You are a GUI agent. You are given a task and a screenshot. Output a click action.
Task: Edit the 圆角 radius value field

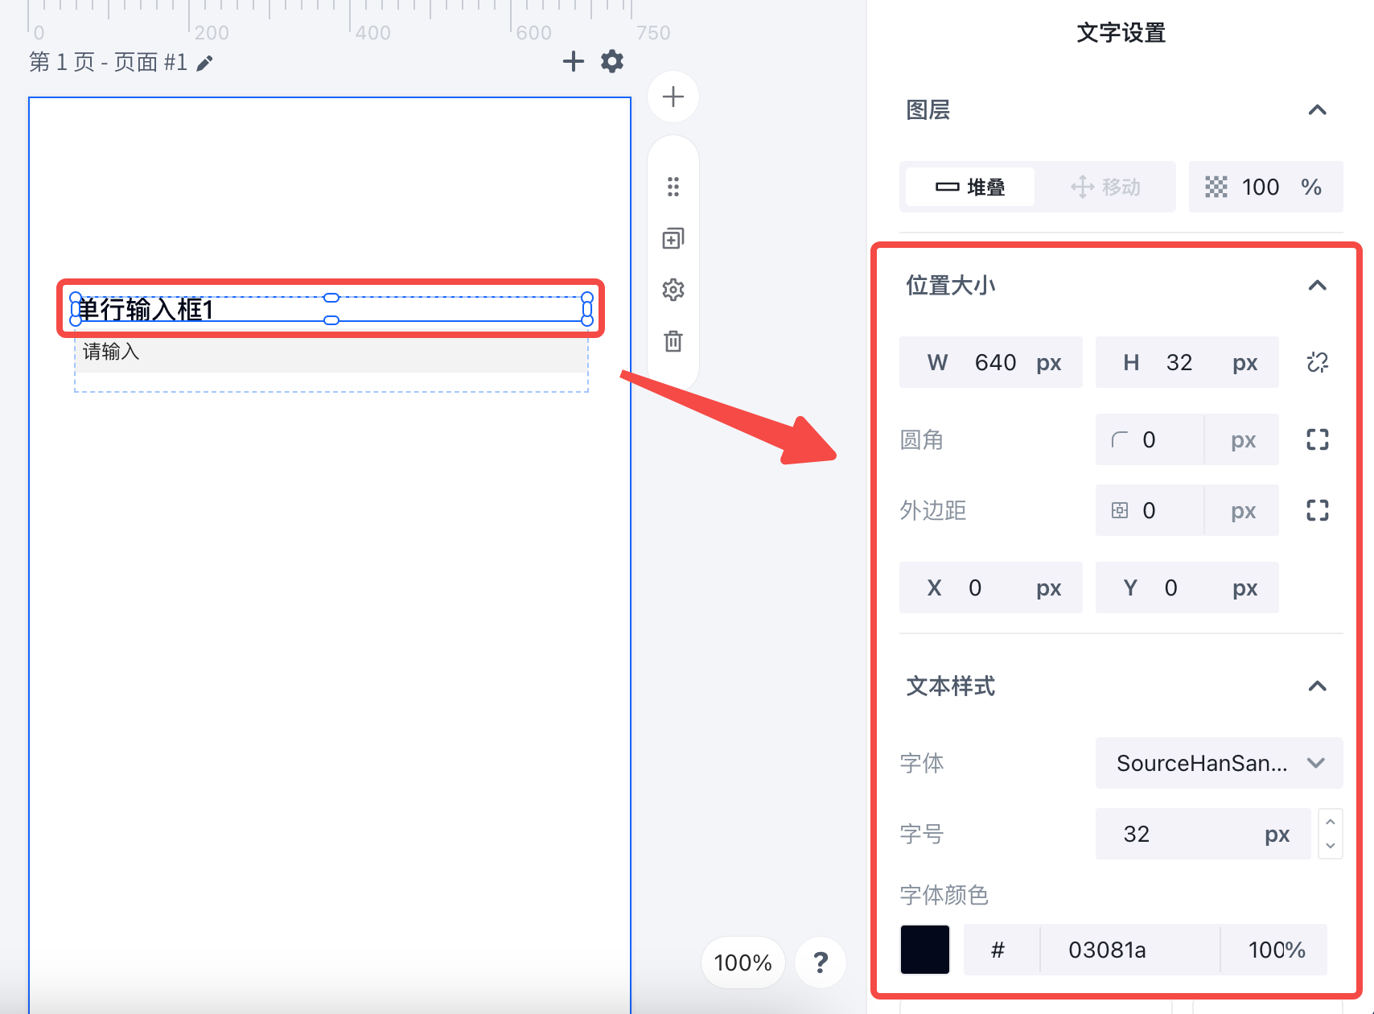pos(1150,439)
